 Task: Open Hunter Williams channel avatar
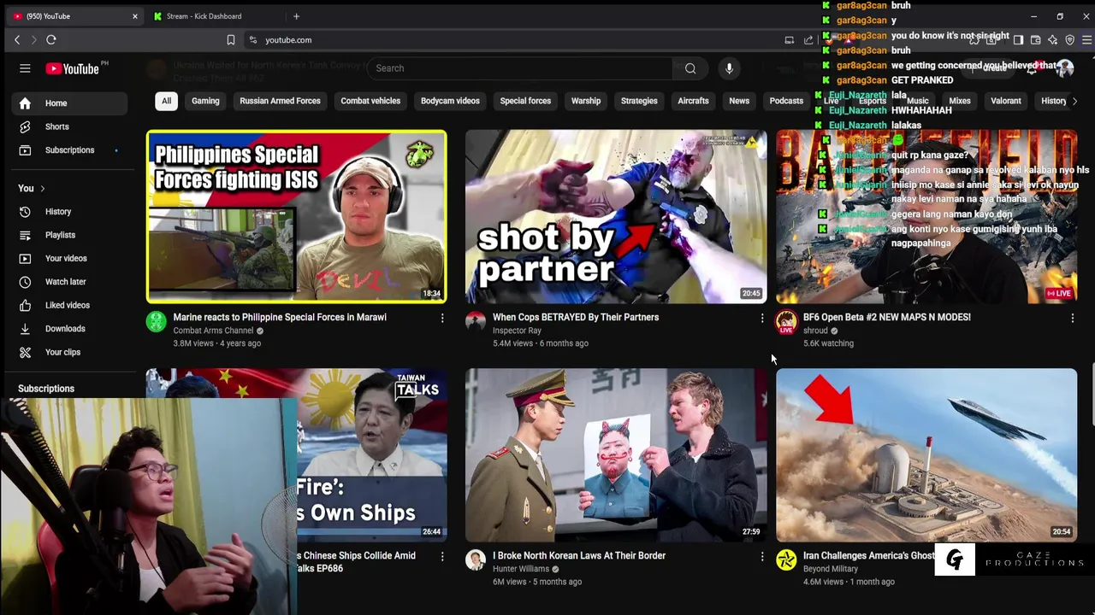click(475, 560)
